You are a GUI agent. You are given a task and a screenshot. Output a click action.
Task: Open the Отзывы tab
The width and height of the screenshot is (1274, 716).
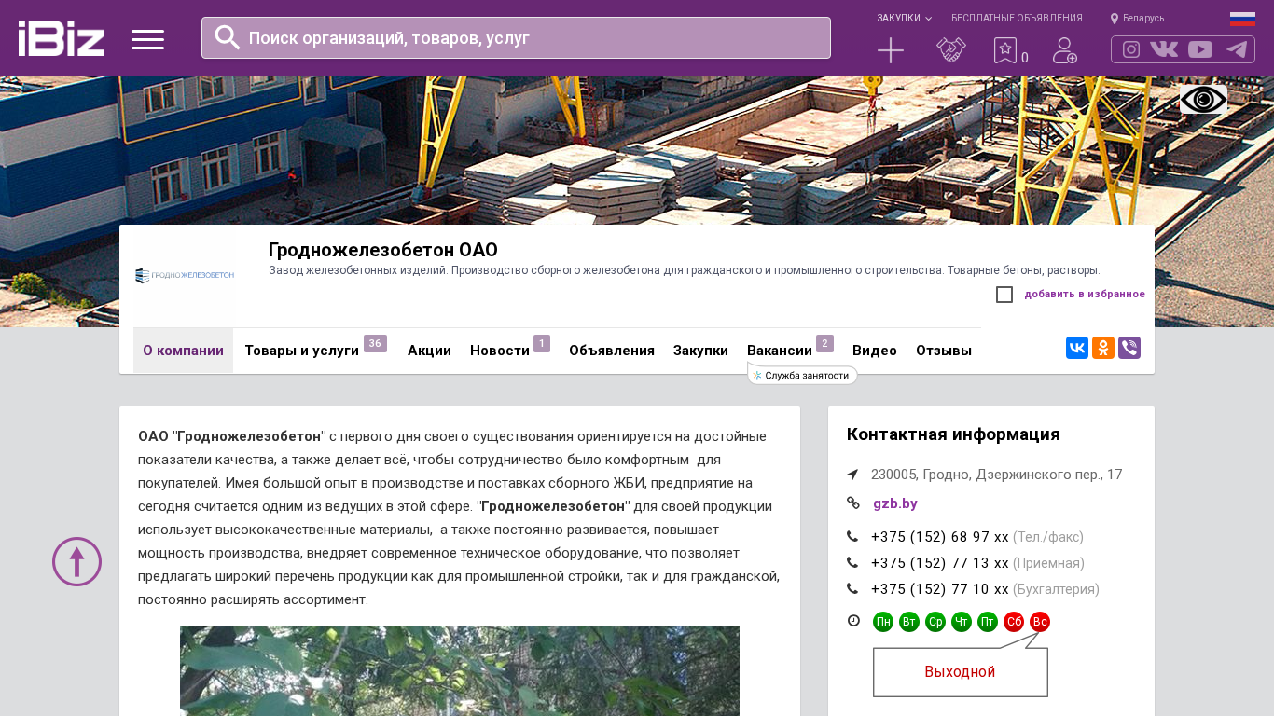pyautogui.click(x=944, y=351)
